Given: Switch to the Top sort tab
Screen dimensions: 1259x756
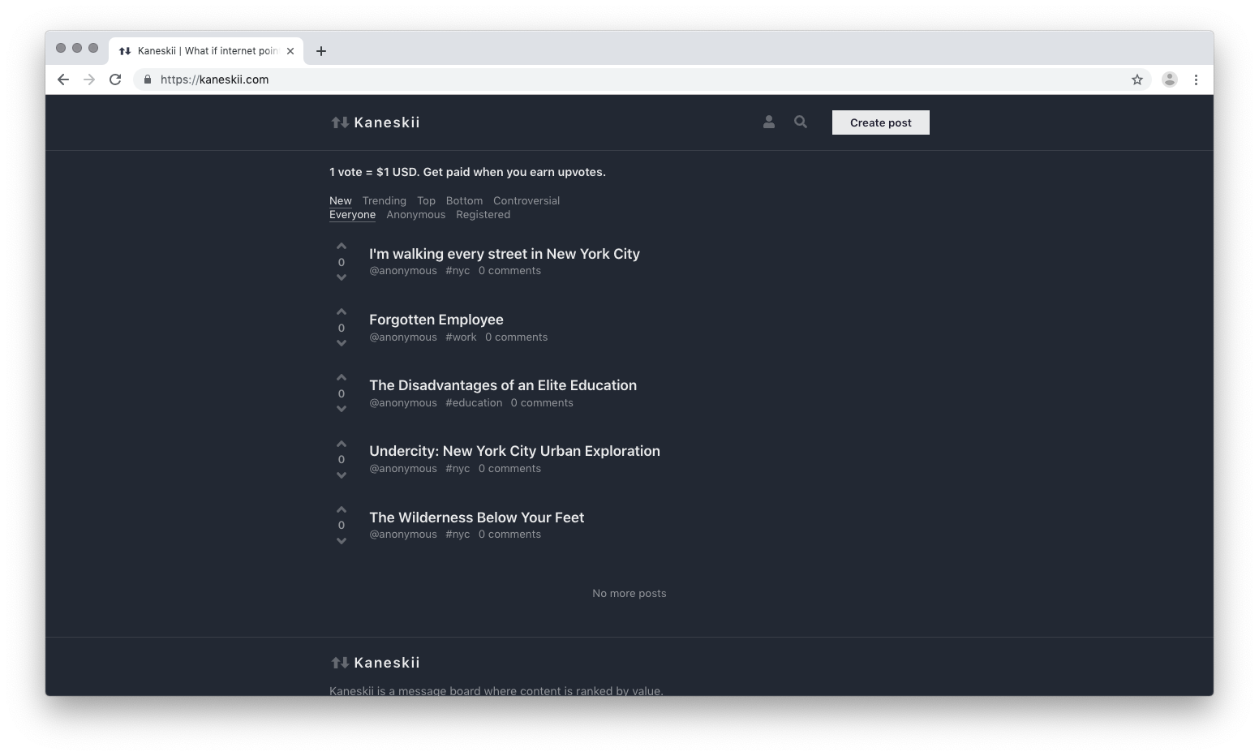Looking at the screenshot, I should point(426,200).
